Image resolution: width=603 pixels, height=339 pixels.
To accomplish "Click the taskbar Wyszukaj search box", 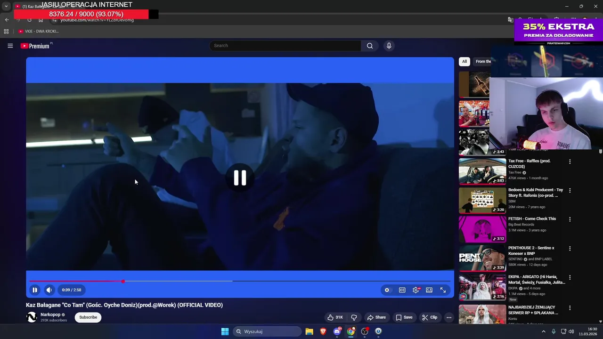I will point(267,331).
